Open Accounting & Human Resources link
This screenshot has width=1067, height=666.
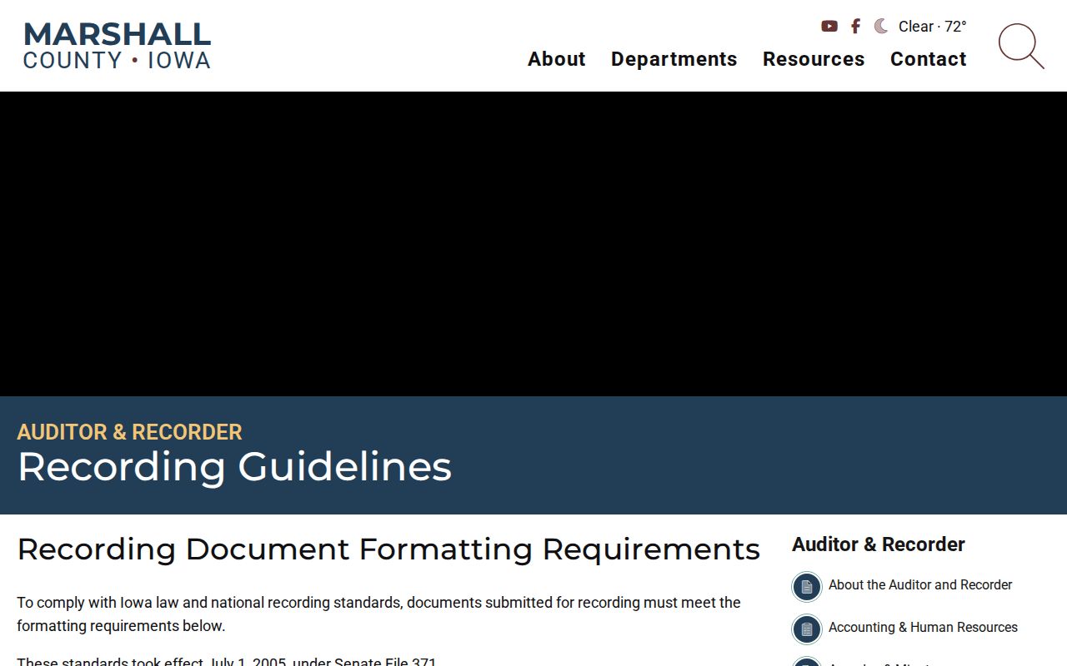pos(923,628)
